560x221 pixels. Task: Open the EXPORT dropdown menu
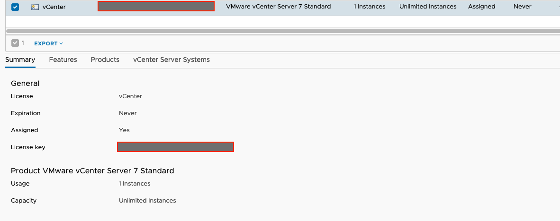click(46, 43)
